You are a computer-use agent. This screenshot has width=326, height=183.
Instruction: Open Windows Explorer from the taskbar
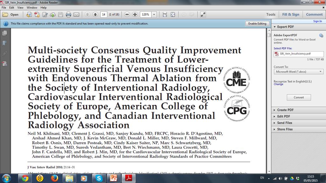coord(69,178)
